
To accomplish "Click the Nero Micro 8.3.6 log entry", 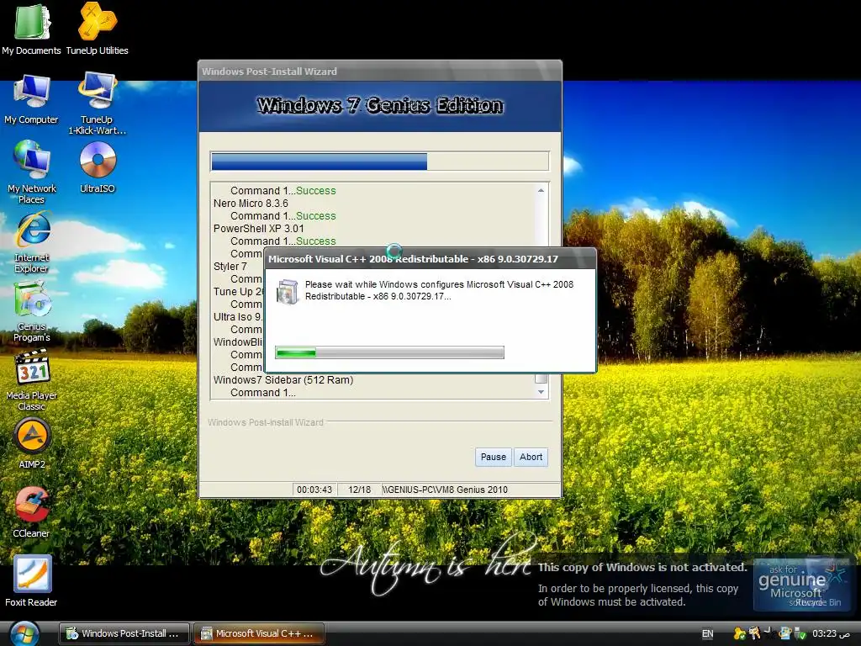I will pos(251,204).
